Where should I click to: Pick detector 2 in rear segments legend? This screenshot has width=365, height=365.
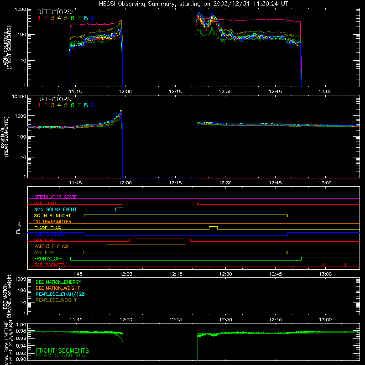click(46, 105)
